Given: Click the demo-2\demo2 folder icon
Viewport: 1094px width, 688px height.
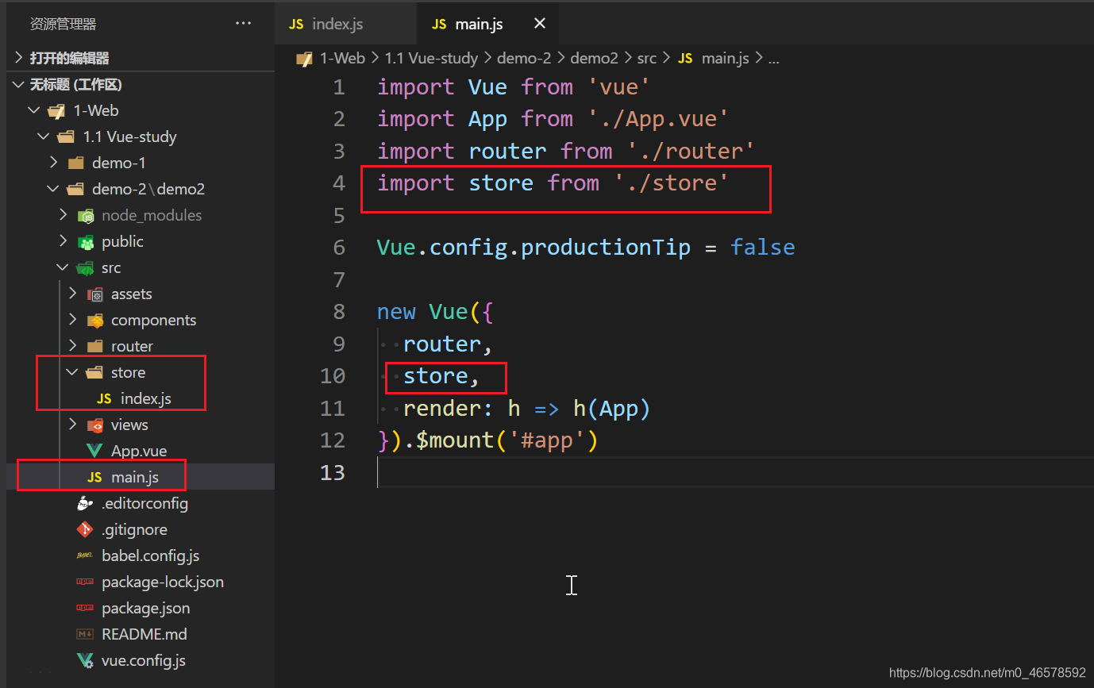Looking at the screenshot, I should (x=75, y=189).
